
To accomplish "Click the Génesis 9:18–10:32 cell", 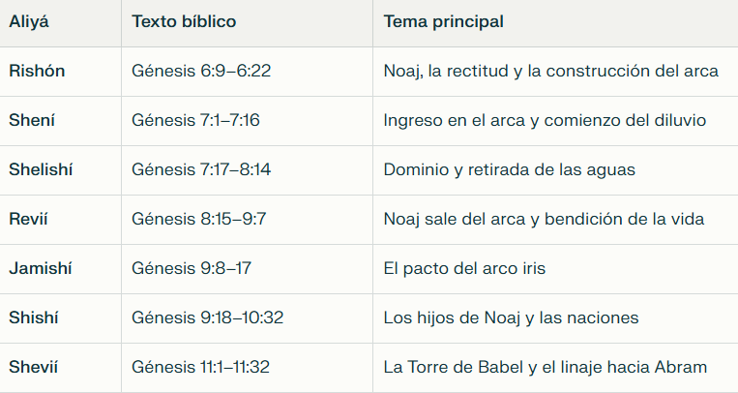I will [x=207, y=317].
